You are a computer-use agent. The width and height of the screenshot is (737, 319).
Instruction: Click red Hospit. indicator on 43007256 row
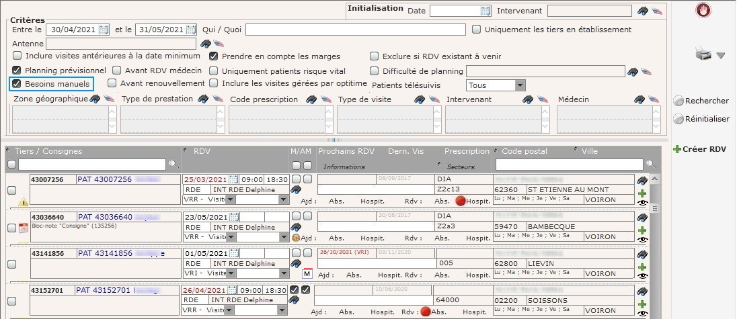pos(460,200)
